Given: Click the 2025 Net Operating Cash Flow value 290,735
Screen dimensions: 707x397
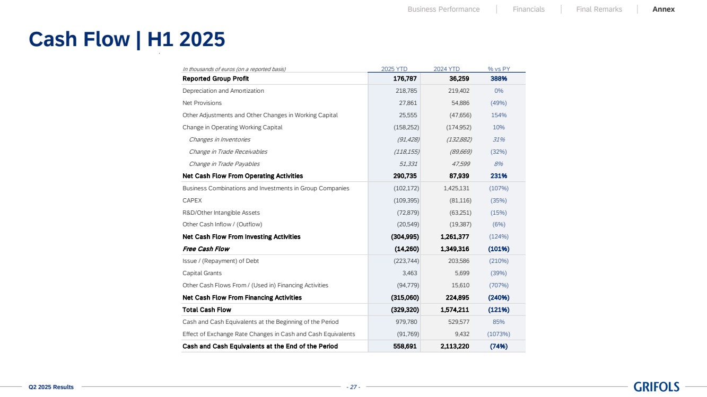Looking at the screenshot, I should click(x=405, y=176).
